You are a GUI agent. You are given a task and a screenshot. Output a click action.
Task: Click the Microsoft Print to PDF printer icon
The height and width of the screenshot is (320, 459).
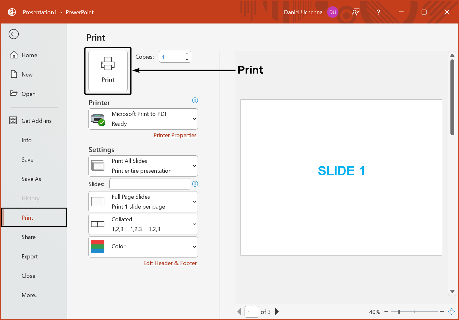tap(98, 119)
